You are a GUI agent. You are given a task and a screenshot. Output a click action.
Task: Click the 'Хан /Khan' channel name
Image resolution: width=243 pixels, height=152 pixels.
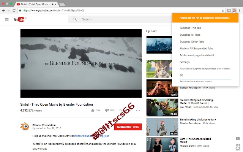186,107
